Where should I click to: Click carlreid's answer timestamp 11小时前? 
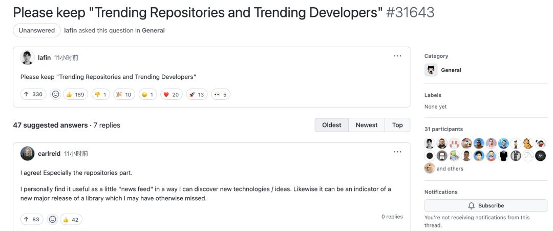click(76, 154)
